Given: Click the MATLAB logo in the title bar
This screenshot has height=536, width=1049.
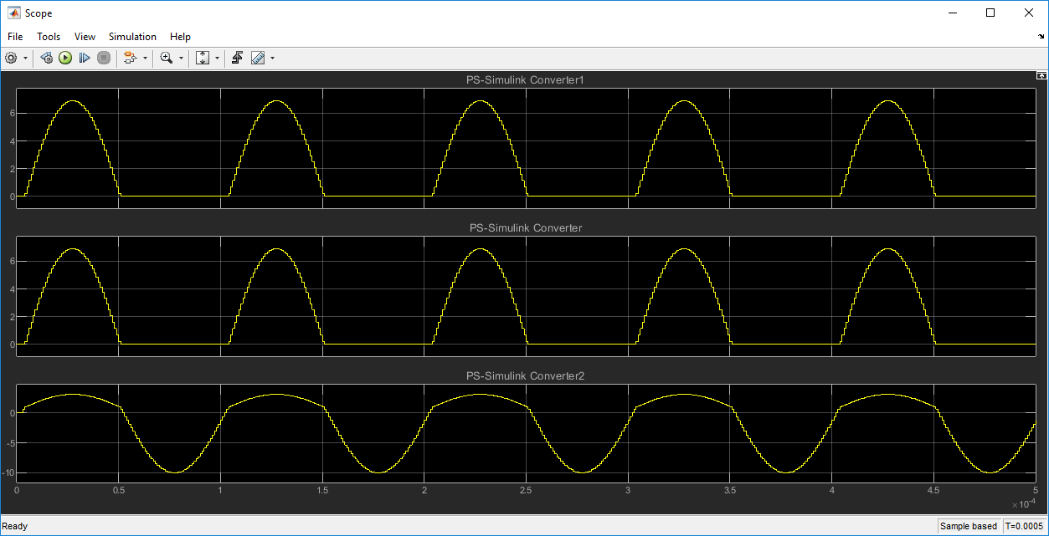Looking at the screenshot, I should pos(14,13).
